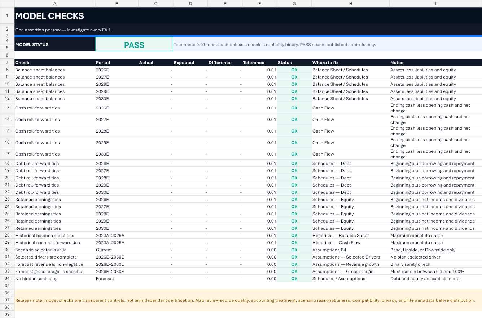482x318 pixels.
Task: Click the Check column heading cell
Action: tap(55, 62)
